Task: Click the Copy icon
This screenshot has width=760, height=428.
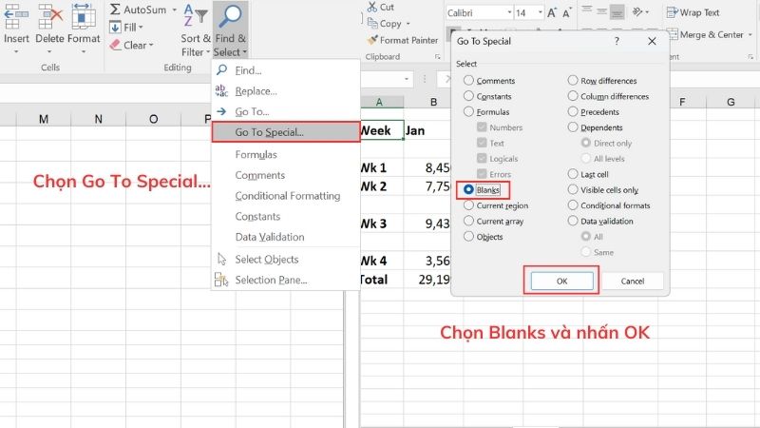Action: [x=372, y=23]
